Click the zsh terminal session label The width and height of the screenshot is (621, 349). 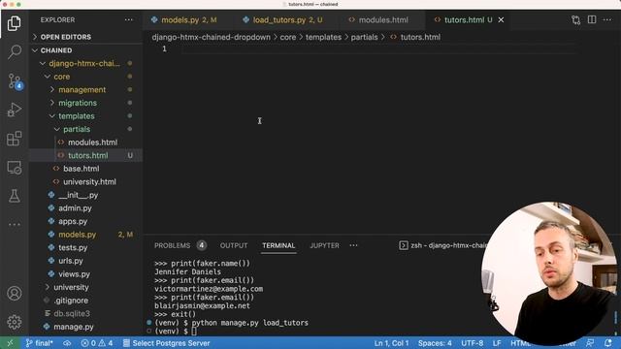tap(443, 245)
